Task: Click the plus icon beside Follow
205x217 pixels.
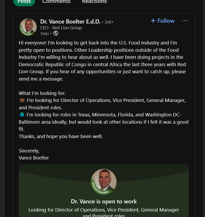Action: coord(153,21)
